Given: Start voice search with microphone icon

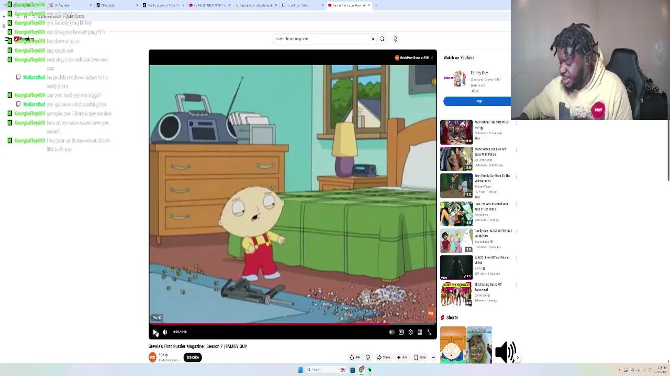Looking at the screenshot, I should click(395, 39).
